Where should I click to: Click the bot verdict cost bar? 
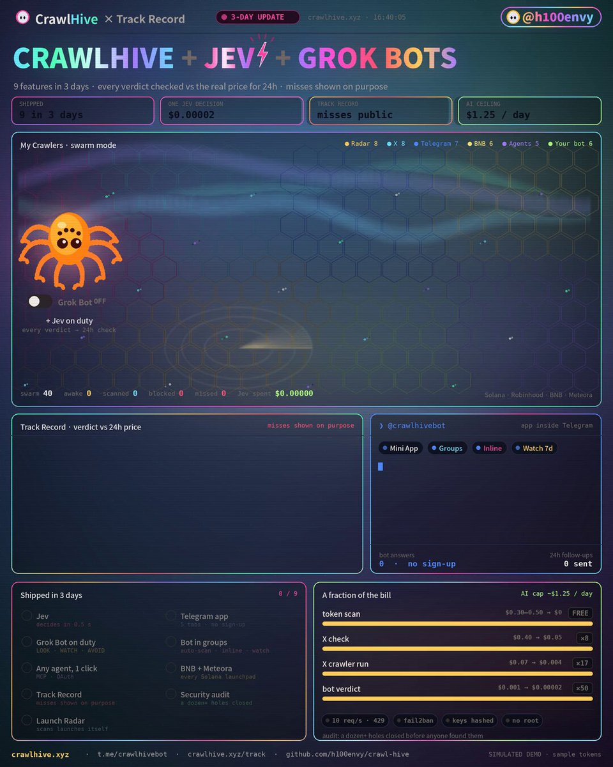point(457,699)
